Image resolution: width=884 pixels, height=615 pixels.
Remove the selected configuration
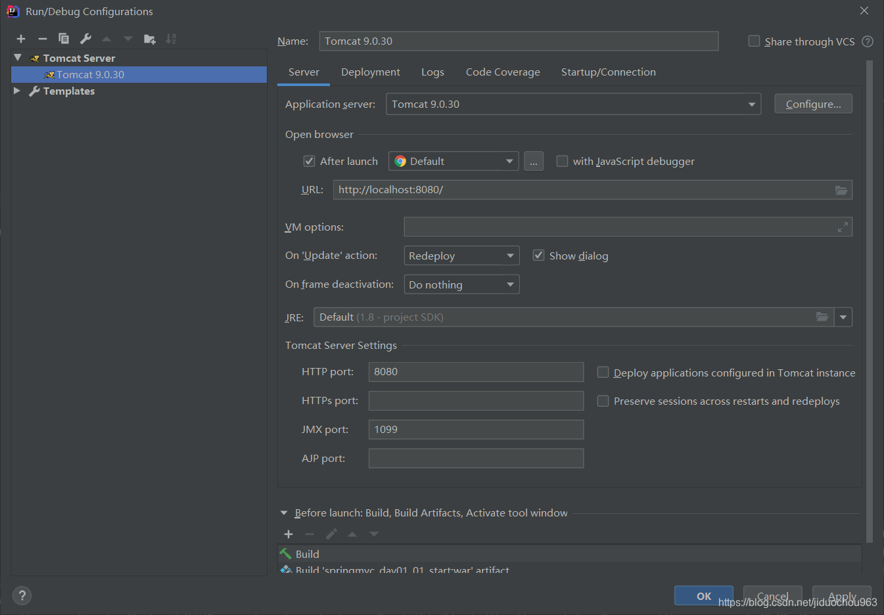point(43,39)
